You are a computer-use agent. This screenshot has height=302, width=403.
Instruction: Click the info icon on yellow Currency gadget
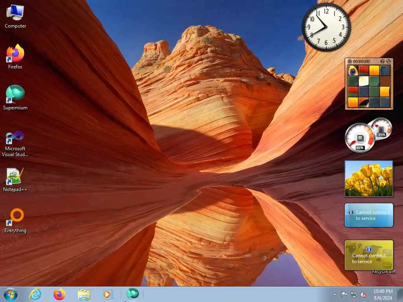coord(369,249)
